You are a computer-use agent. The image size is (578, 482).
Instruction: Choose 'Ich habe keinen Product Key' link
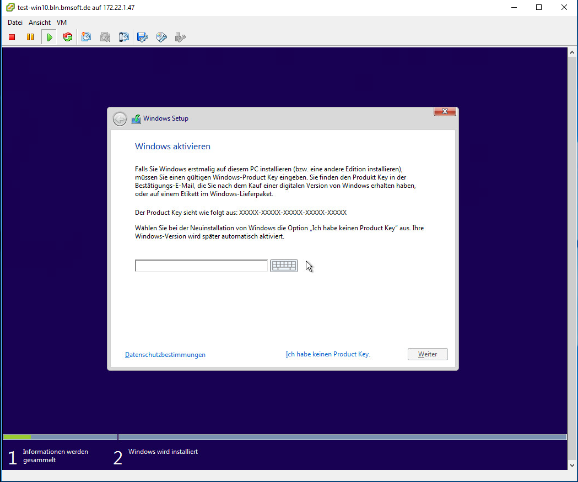[x=328, y=354]
